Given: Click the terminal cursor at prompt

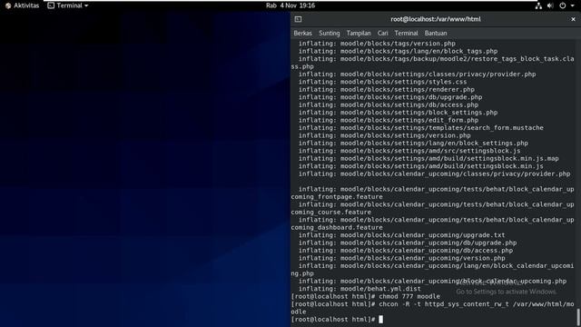Looking at the screenshot, I should (x=380, y=319).
